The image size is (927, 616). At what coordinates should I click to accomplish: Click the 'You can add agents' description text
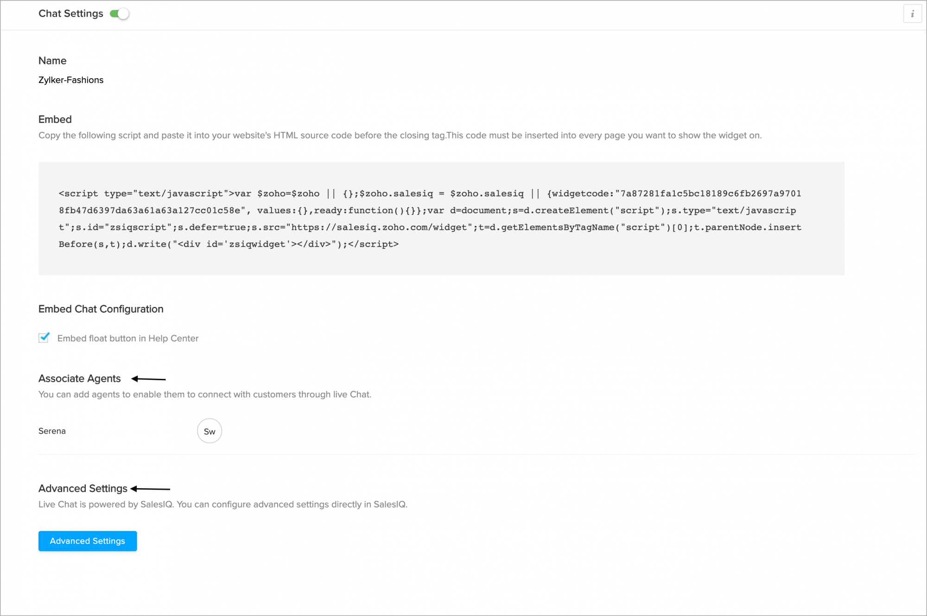pyautogui.click(x=205, y=394)
